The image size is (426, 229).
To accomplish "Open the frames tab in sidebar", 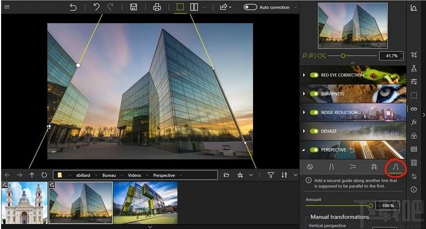I will pyautogui.click(x=414, y=162).
